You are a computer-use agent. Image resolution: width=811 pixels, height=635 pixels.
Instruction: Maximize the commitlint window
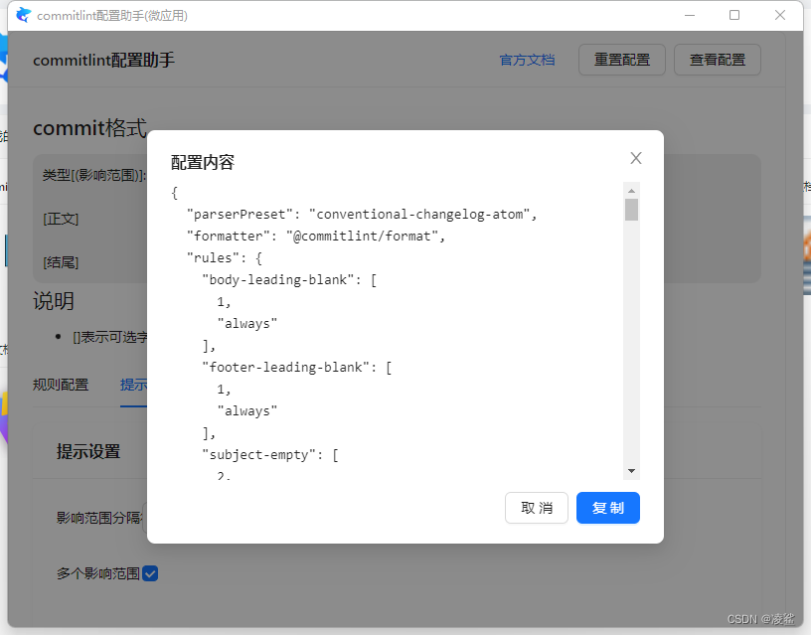point(734,15)
